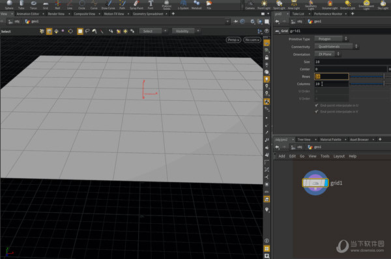Select the L-System shelf tool
The height and width of the screenshot is (259, 391).
183,5
